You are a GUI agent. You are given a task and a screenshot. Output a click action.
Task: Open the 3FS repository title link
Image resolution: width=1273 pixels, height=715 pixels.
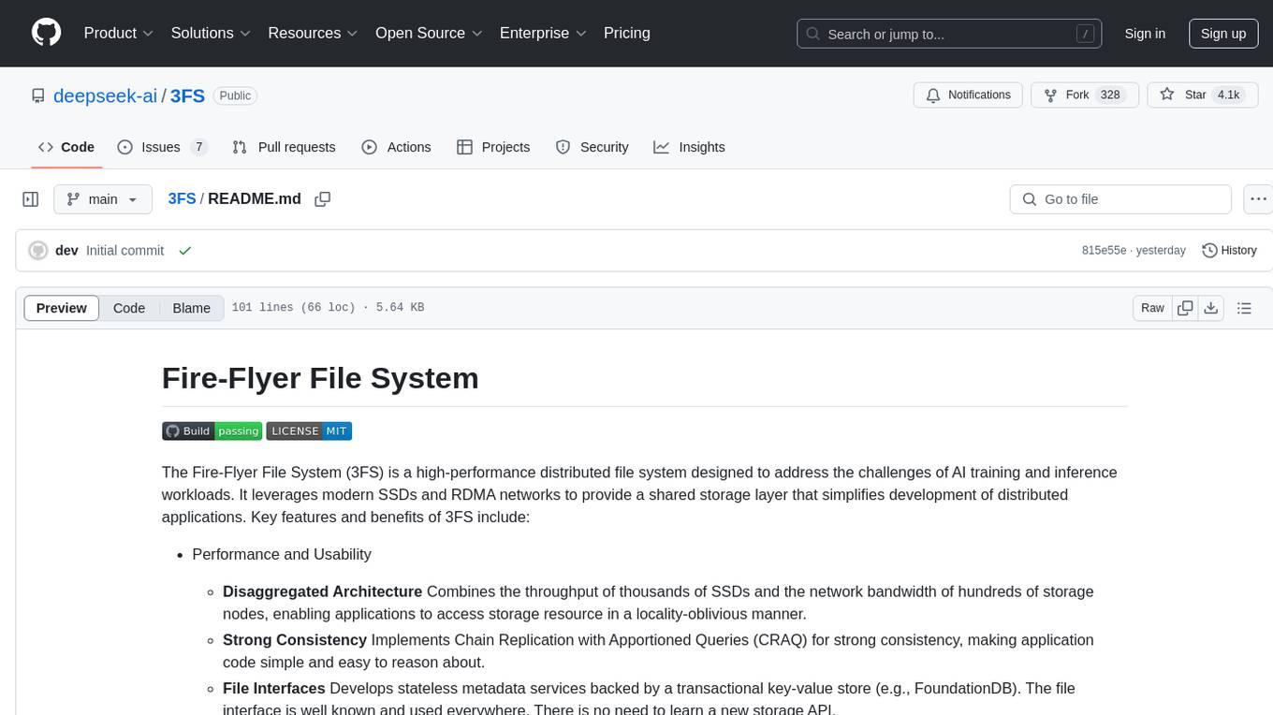point(187,95)
